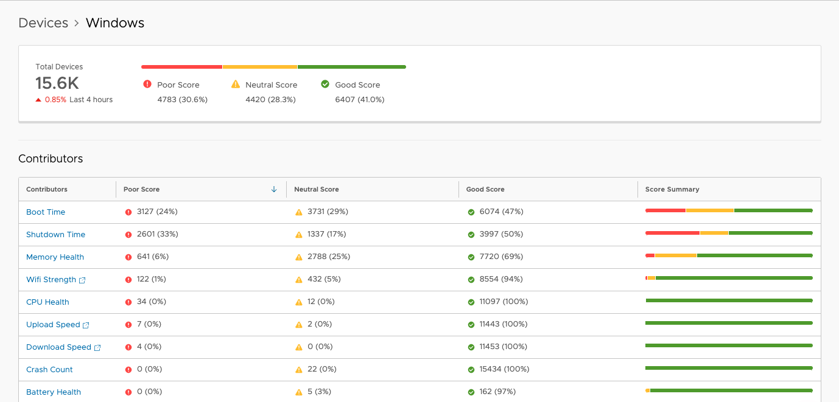Click Shutdown Time score summary bar
Screen dimensions: 839x402
[x=729, y=233]
